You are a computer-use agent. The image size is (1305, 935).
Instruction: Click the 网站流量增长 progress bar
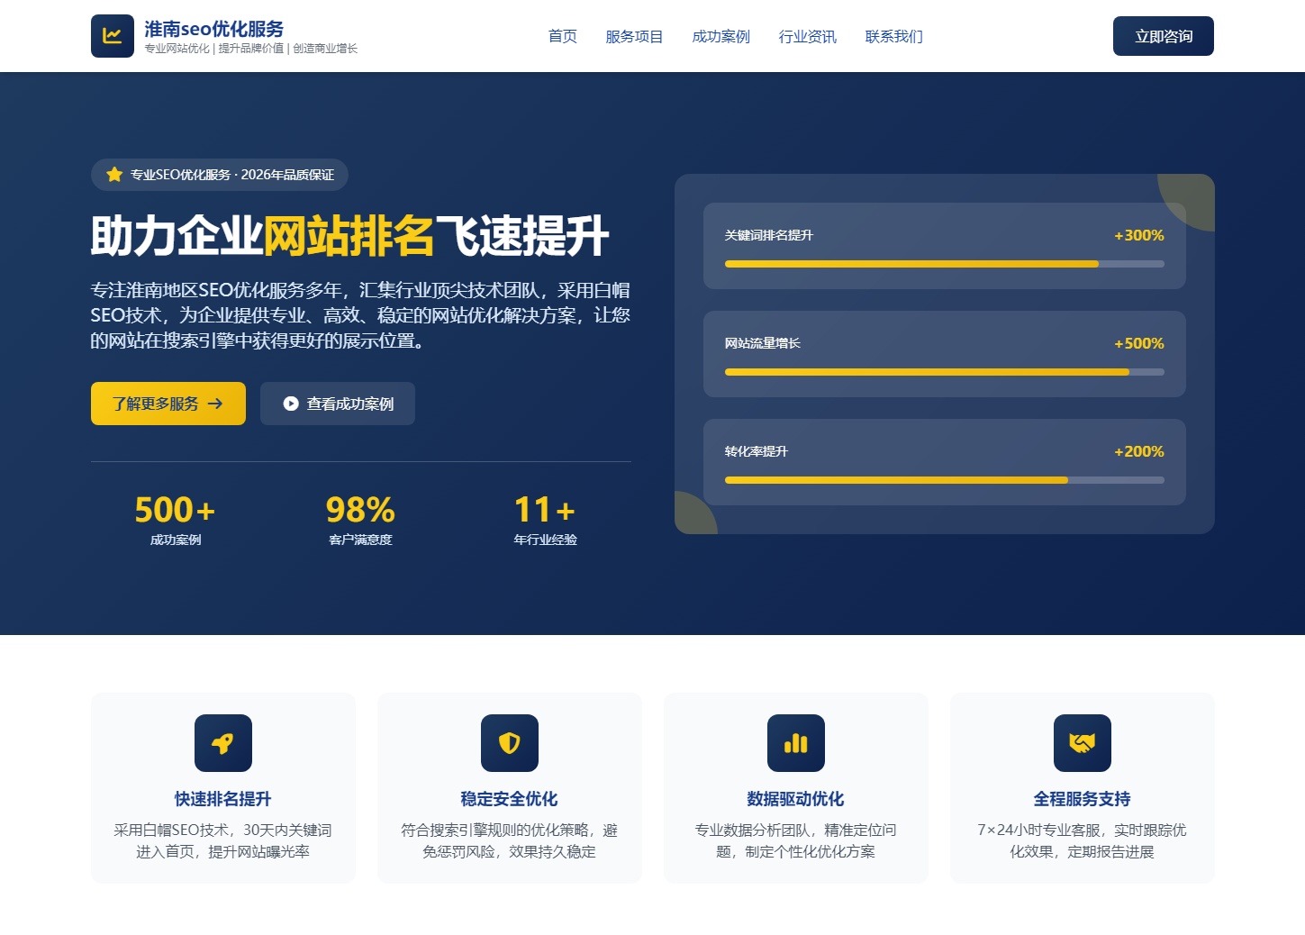tap(944, 372)
